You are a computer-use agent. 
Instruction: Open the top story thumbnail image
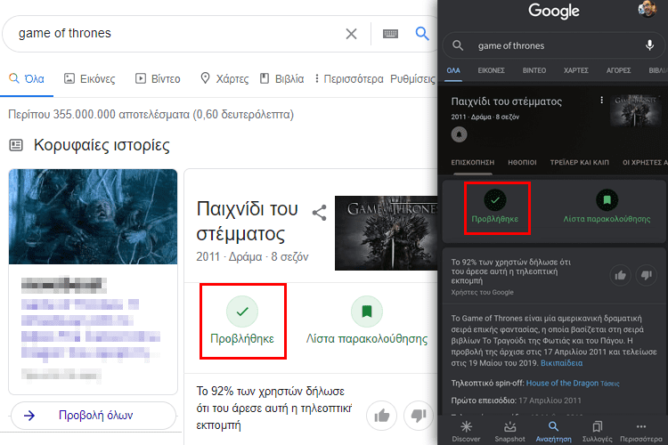93,216
